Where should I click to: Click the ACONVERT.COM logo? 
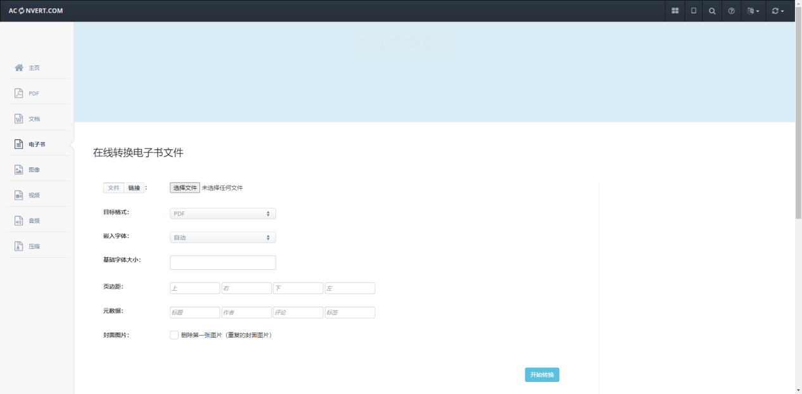click(x=35, y=11)
